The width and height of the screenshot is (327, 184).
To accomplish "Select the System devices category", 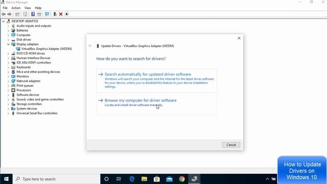I will [x=27, y=109].
